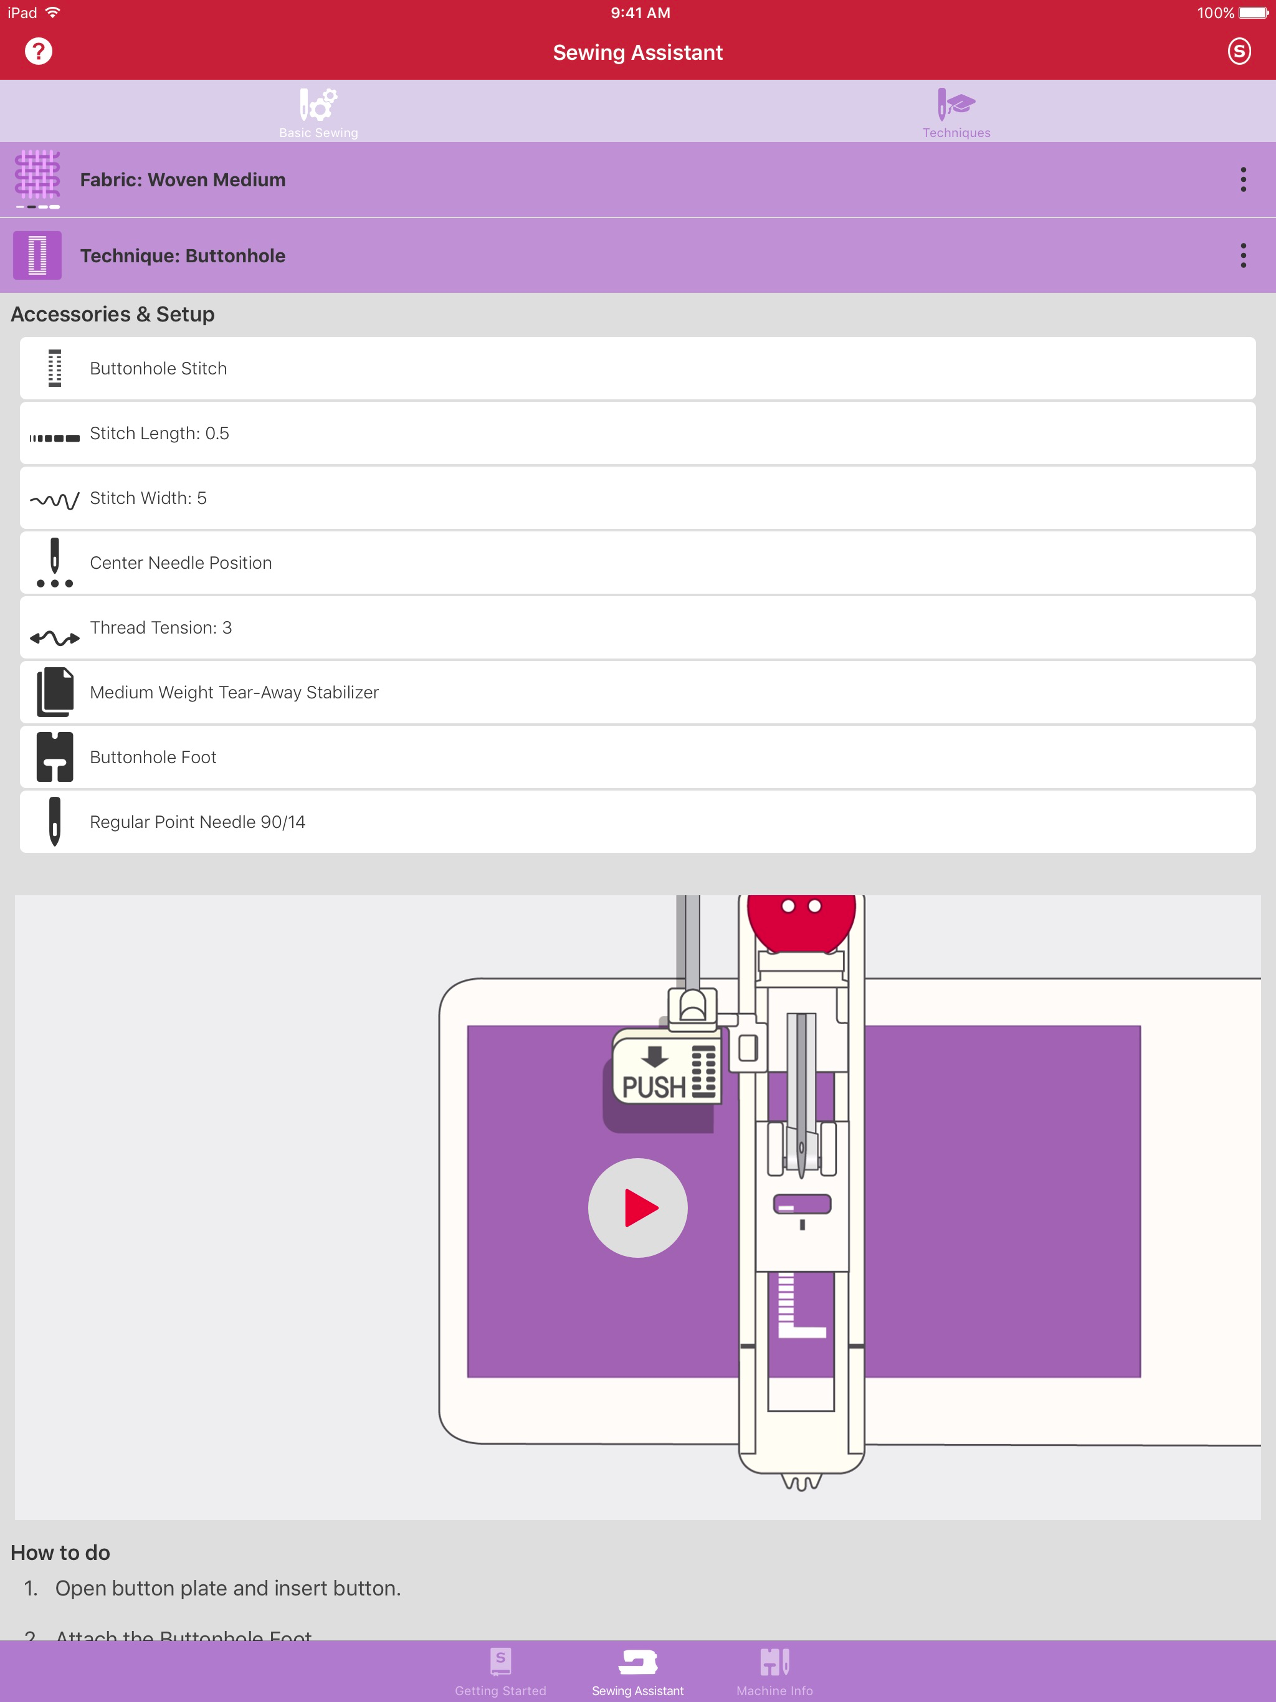Select Stitch Length: 0.5 text
The height and width of the screenshot is (1702, 1276).
tap(159, 433)
